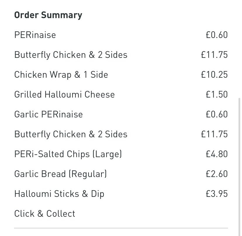Select the Click & Collect entry

[x=45, y=214]
